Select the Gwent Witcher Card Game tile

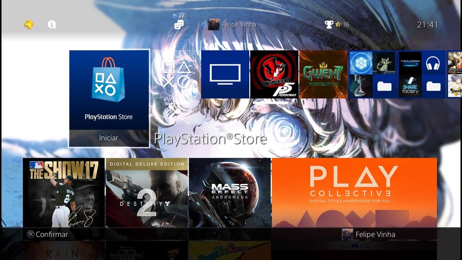[x=323, y=74]
